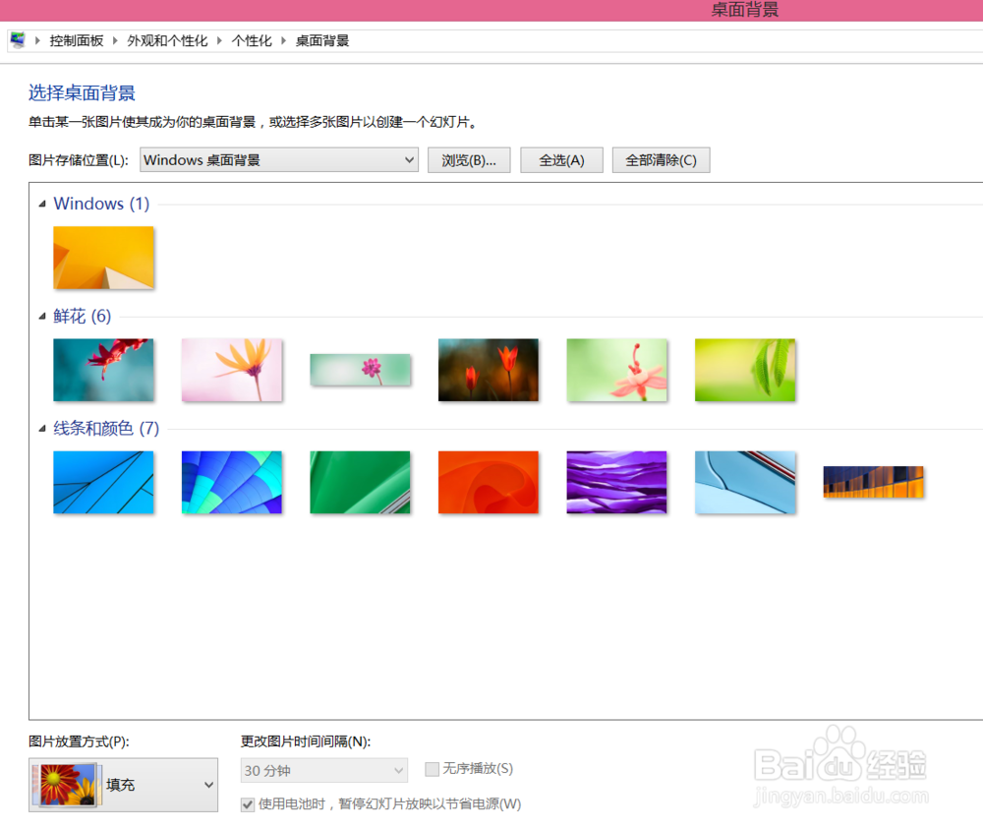The height and width of the screenshot is (830, 983).
Task: Select the yellow Windows default wallpaper
Action: tap(103, 258)
